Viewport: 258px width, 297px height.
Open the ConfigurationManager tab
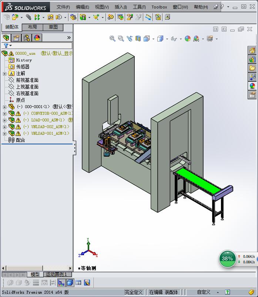point(27,38)
